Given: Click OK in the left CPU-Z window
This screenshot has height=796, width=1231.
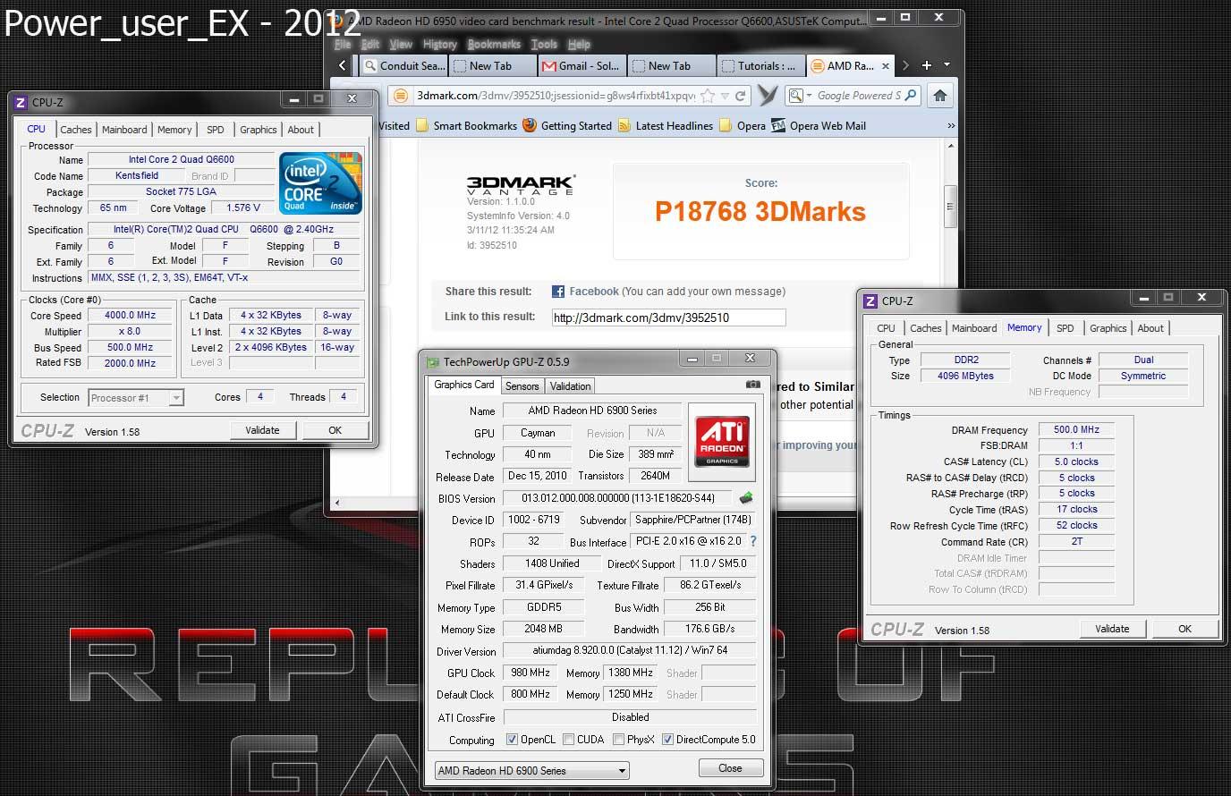Looking at the screenshot, I should coord(335,430).
